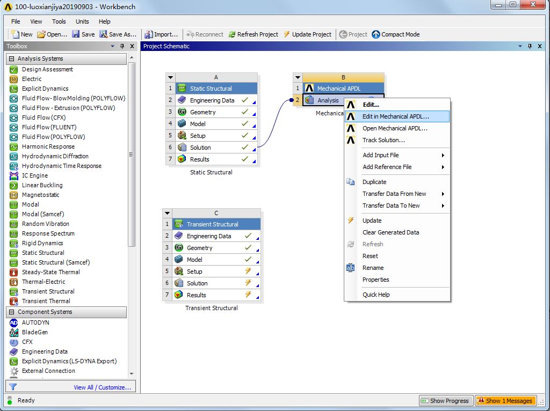Select the Harmonic Response icon
The image size is (550, 411).
point(13,146)
